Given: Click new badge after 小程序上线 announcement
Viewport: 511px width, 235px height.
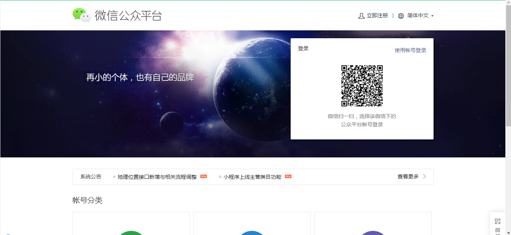Looking at the screenshot, I should click(288, 176).
